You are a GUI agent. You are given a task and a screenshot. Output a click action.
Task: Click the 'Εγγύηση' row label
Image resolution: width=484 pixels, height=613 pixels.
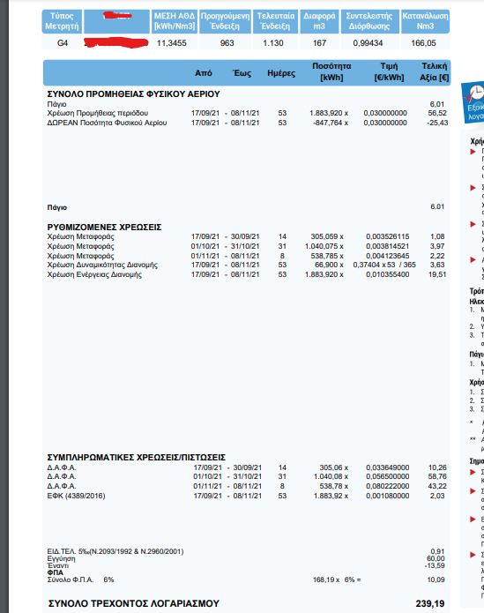pyautogui.click(x=62, y=558)
